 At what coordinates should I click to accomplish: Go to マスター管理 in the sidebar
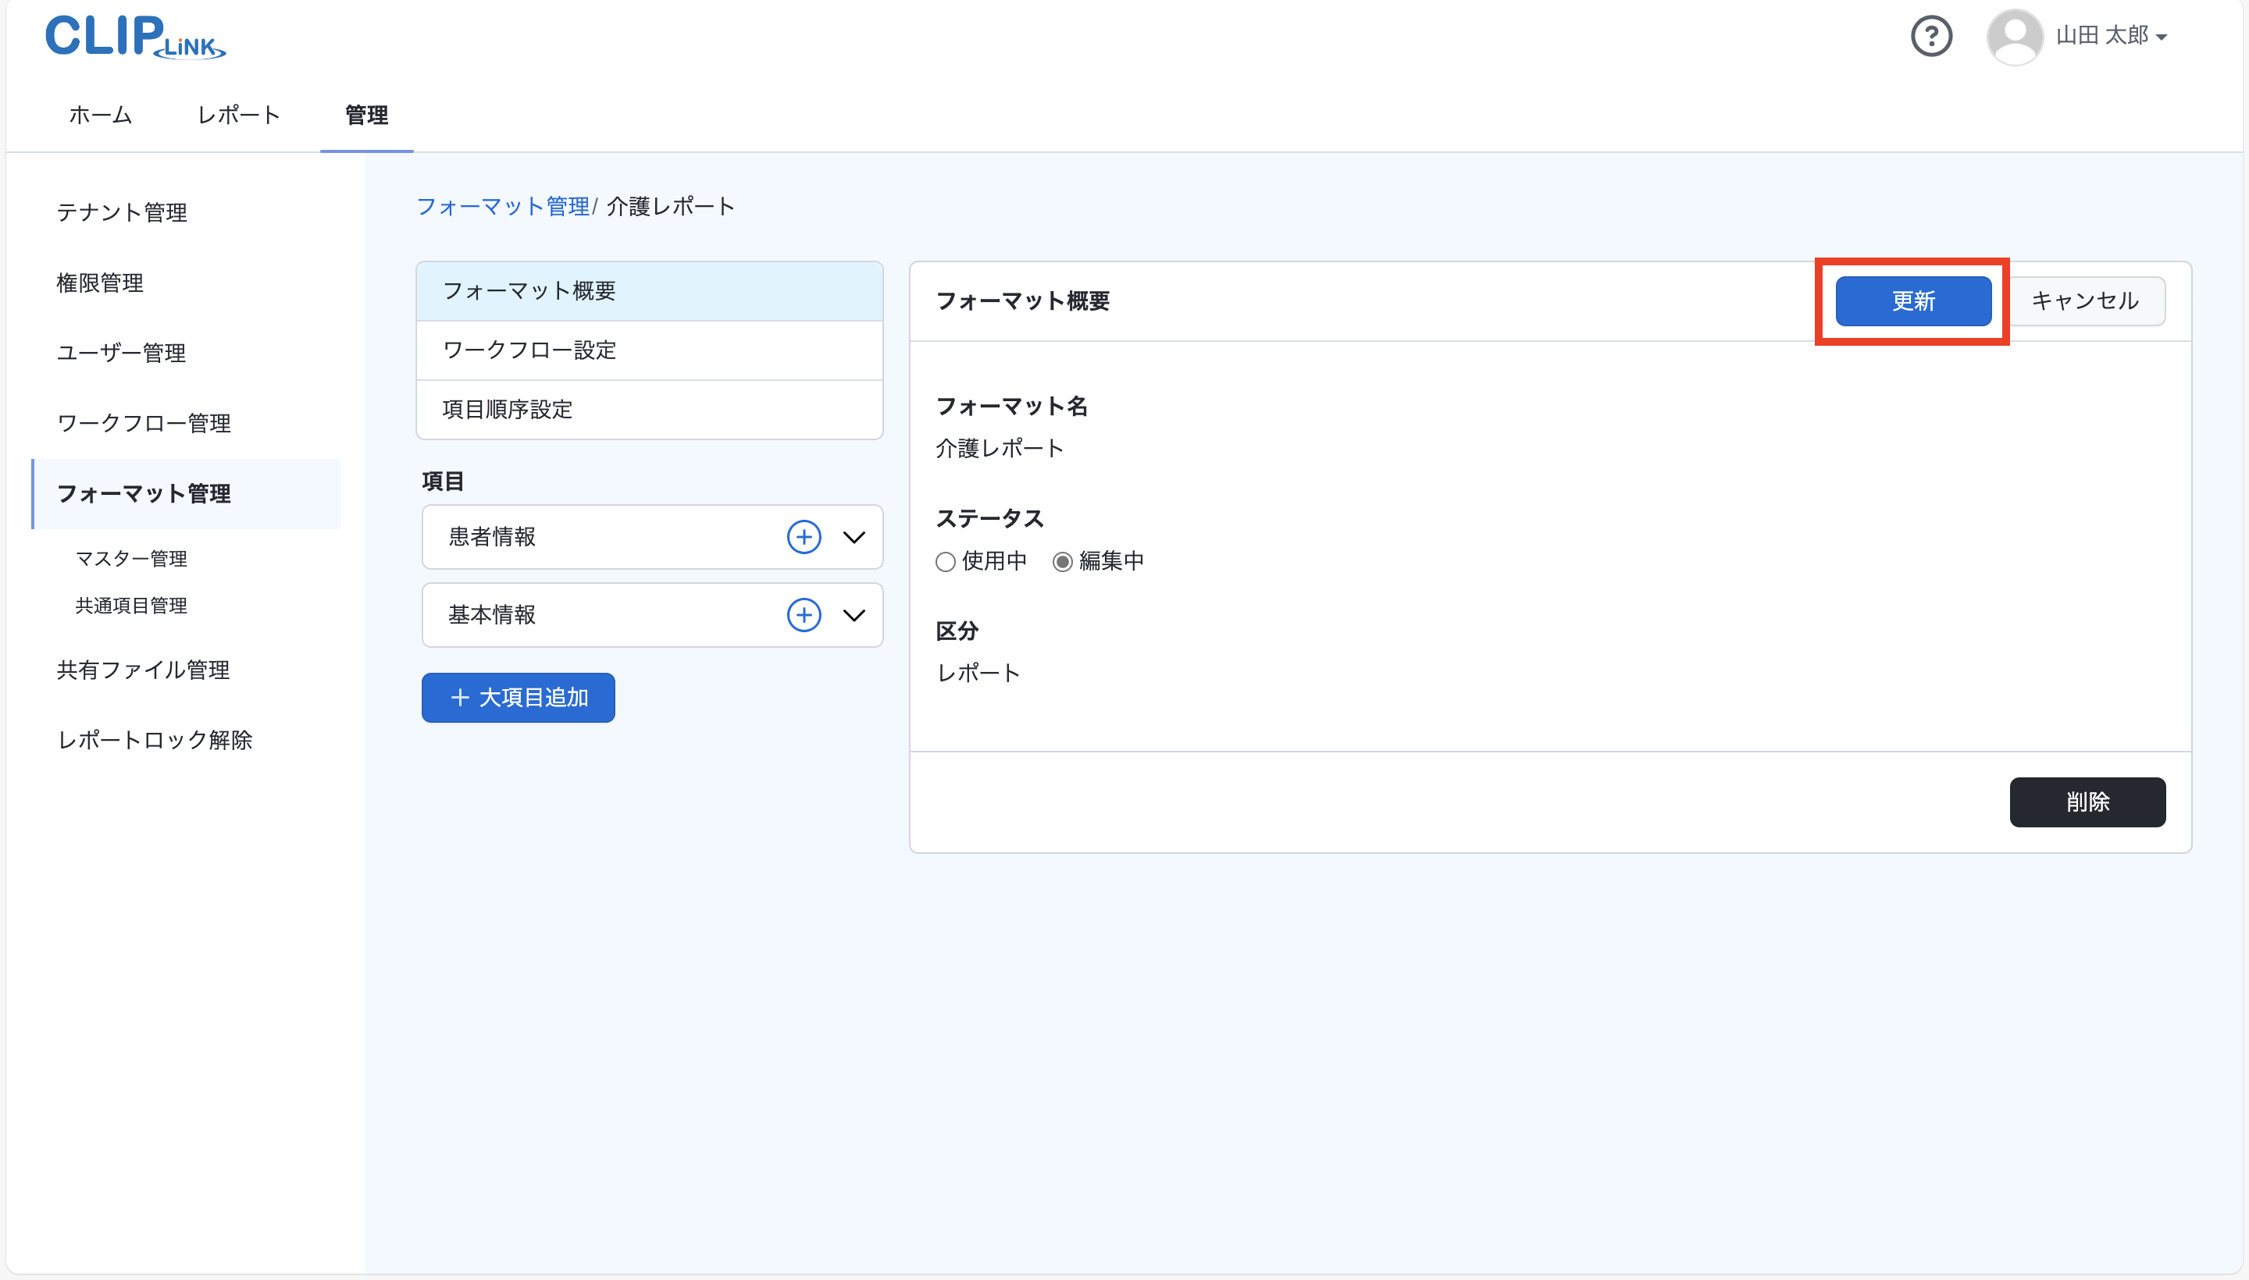point(131,558)
